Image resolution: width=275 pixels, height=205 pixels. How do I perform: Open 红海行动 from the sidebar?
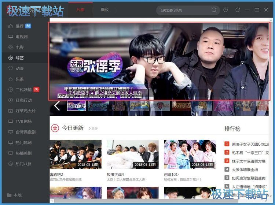click(x=20, y=100)
